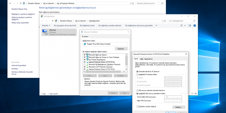The image size is (226, 113).
Task: Open Internet Seçenekleri link
Action: point(19,65)
